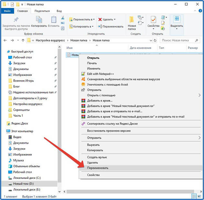The height and width of the screenshot is (200, 204).
Task: Expand the lower Отправить submenu arrow
Action: point(199,138)
